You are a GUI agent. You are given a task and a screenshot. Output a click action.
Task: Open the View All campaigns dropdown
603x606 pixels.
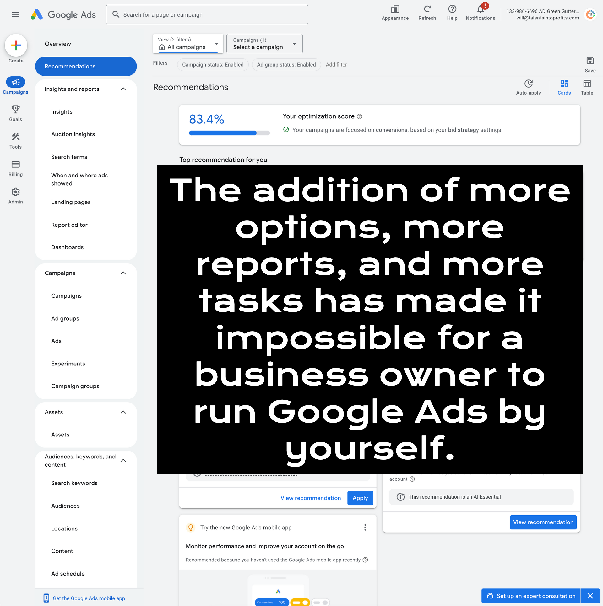coord(188,44)
